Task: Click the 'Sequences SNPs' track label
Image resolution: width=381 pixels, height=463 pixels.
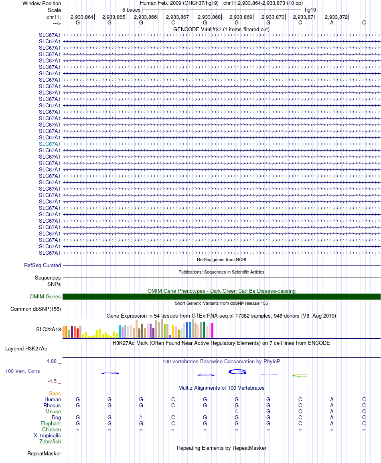Action: click(48, 281)
